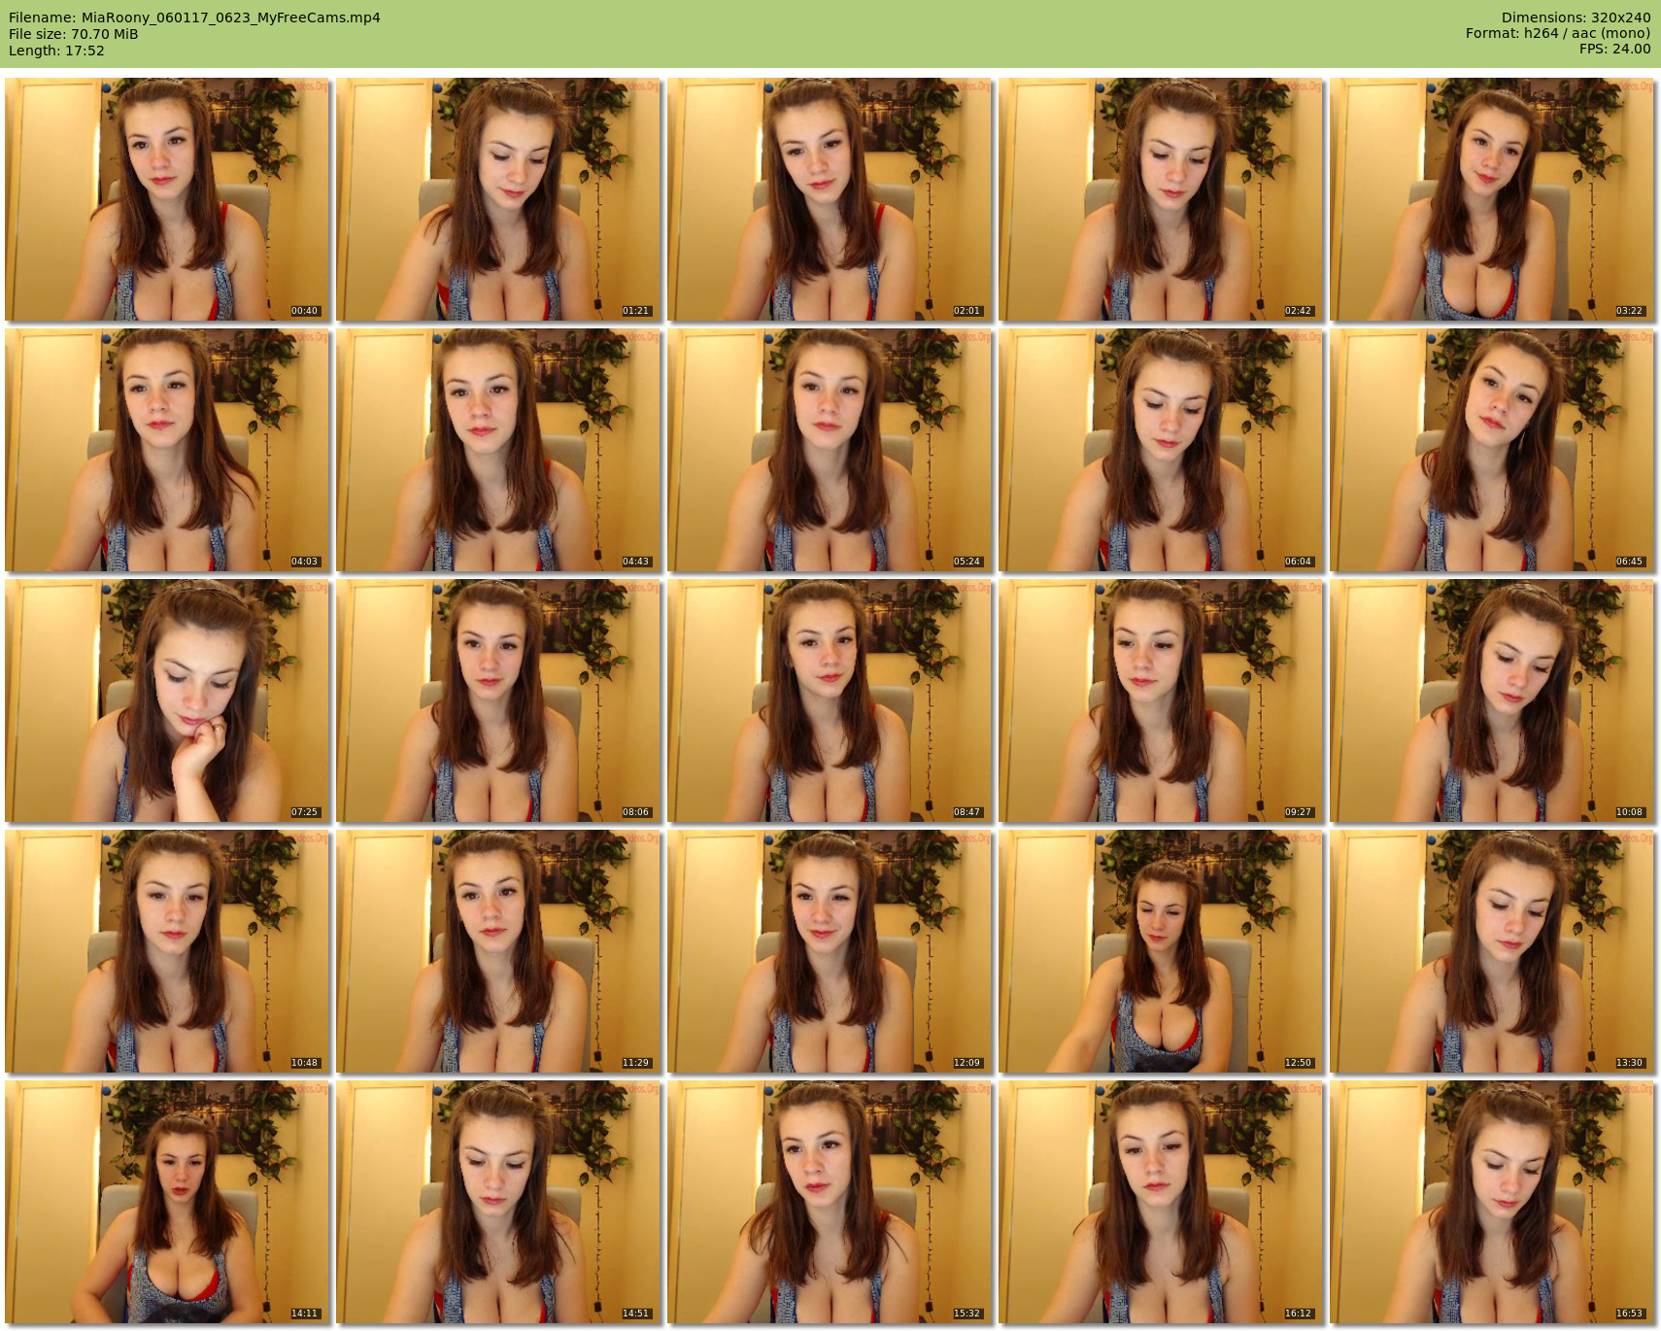Screen dimensions: 1661x1331
Task: Click the frame stamped 11:29
Action: (498, 951)
